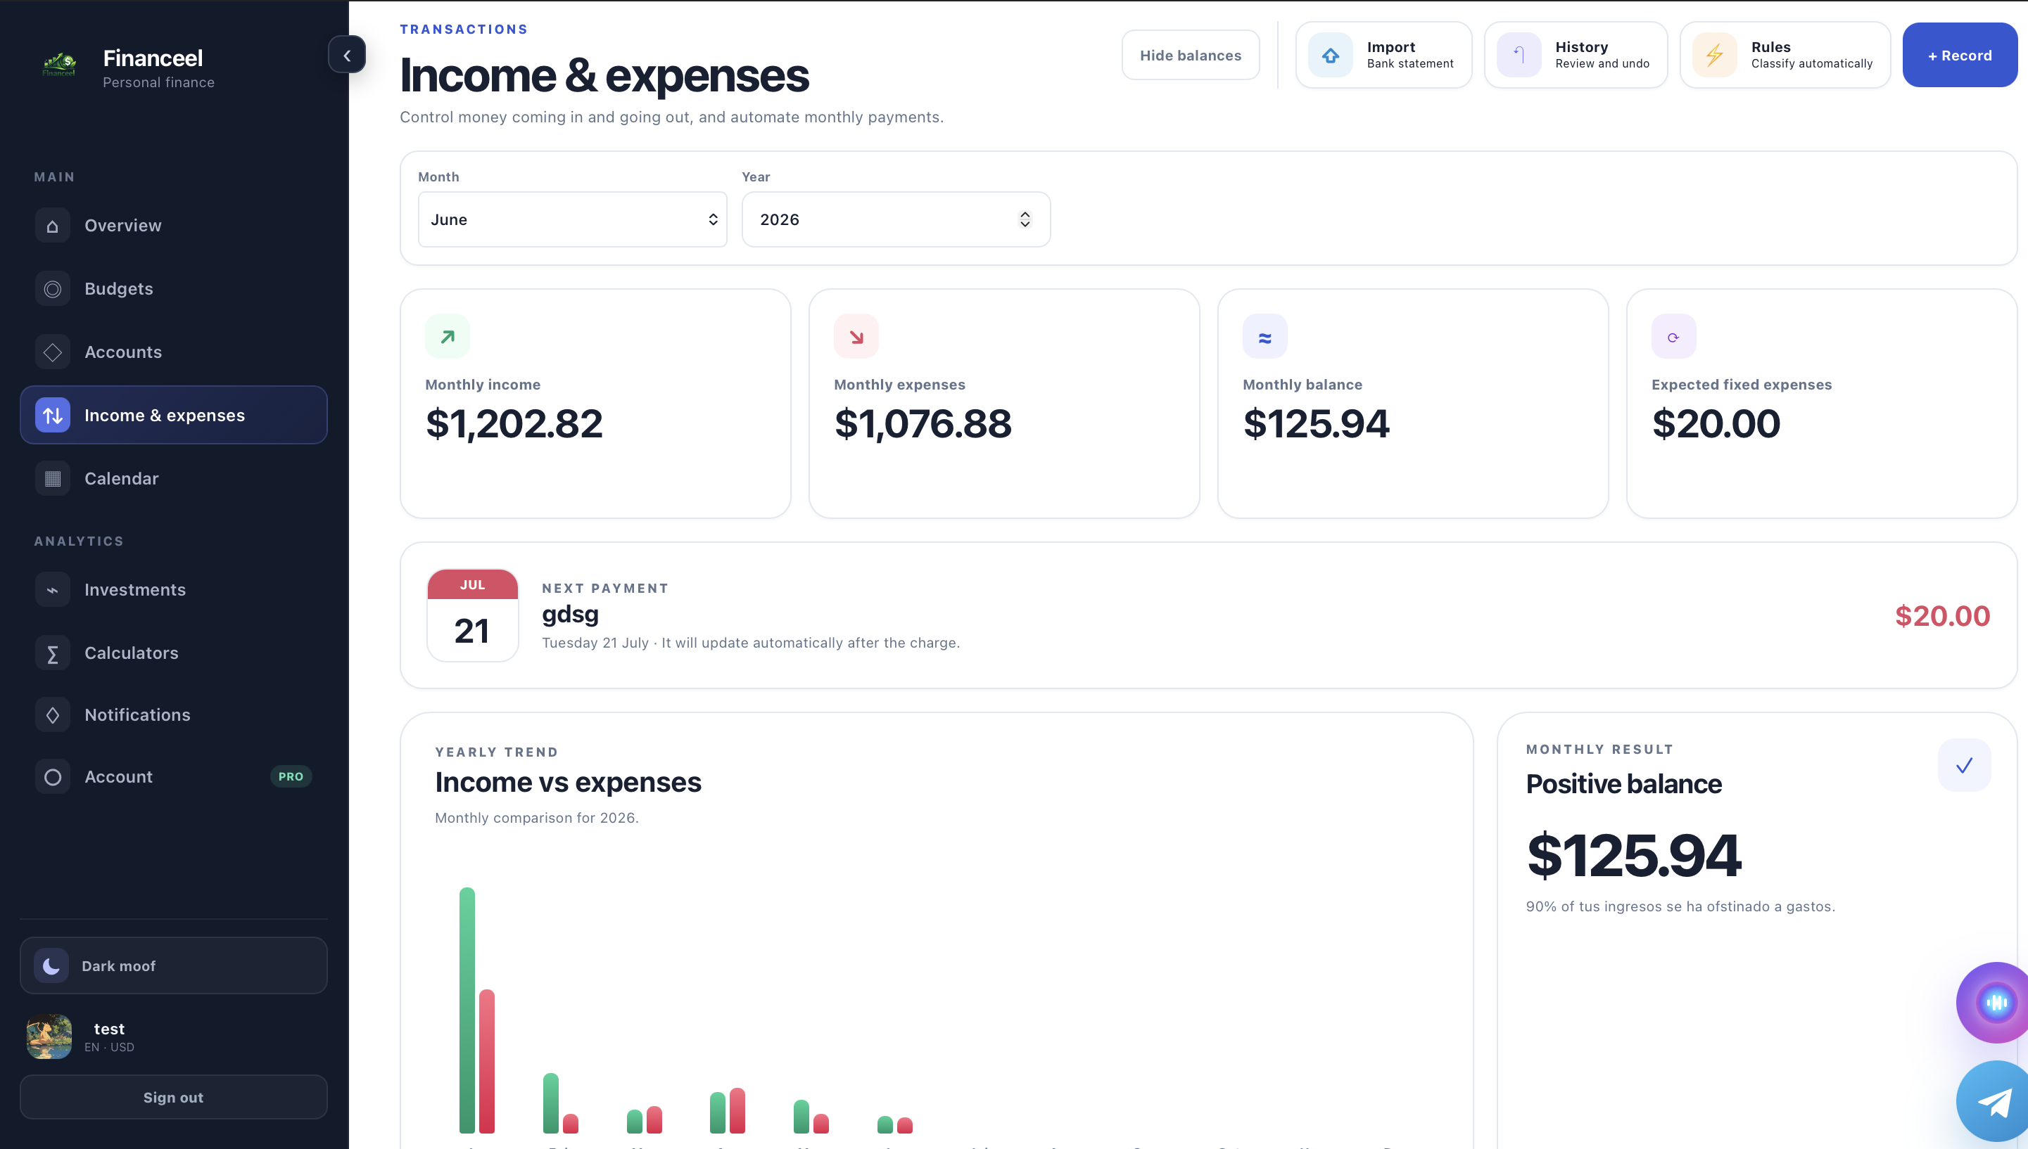Click the blue Telegram paper-plane button

pos(1994,1103)
